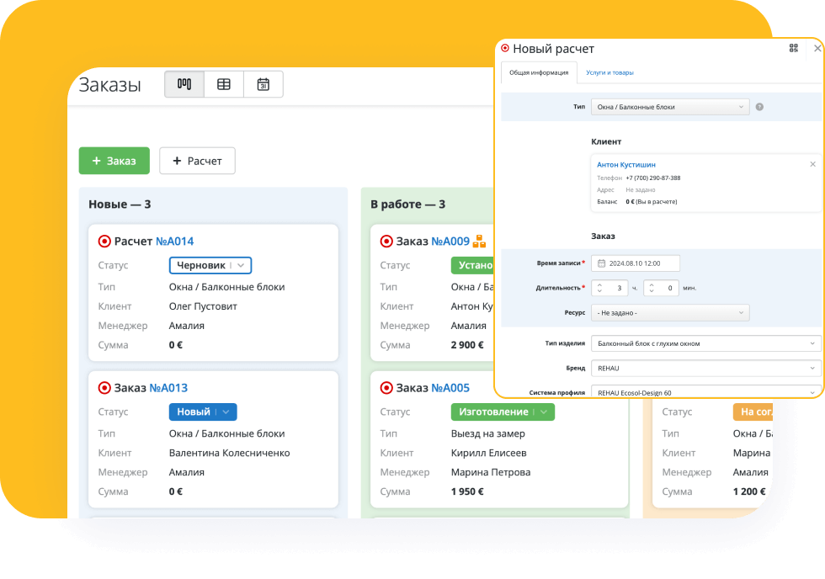825x579 pixels.
Task: Switch to Услуги и товары tab
Action: coord(609,72)
